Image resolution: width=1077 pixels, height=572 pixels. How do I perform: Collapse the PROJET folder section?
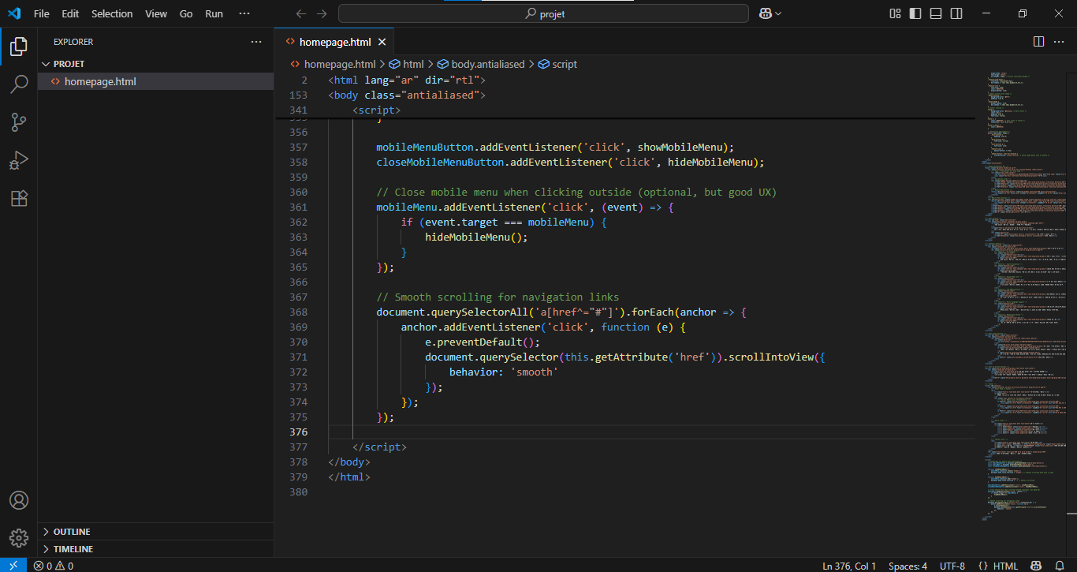coord(155,64)
